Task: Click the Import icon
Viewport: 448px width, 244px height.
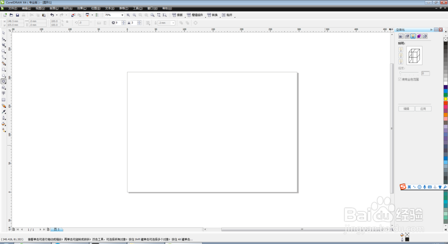Action: click(73, 15)
